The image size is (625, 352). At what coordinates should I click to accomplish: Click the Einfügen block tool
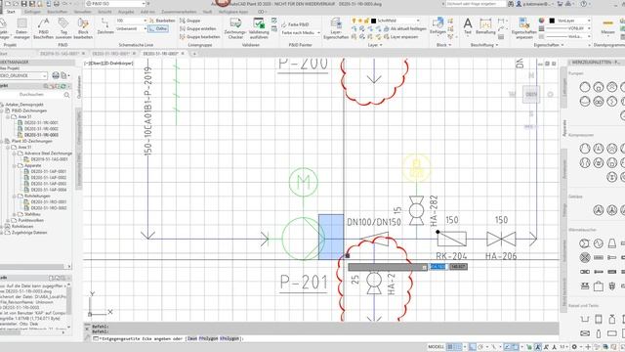point(437,26)
